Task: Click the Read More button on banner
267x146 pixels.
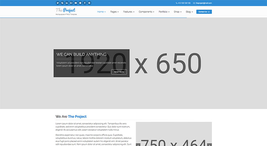Action: tap(119, 72)
